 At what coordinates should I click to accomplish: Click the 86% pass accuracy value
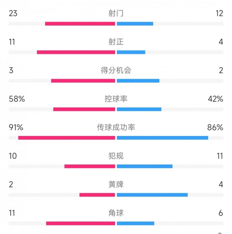(x=215, y=127)
